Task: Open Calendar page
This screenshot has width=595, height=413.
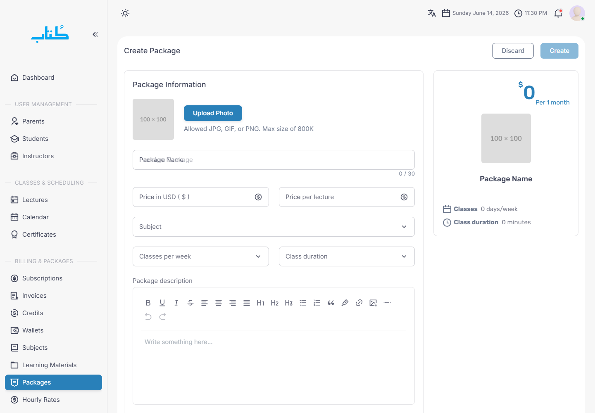Action: (x=53, y=217)
